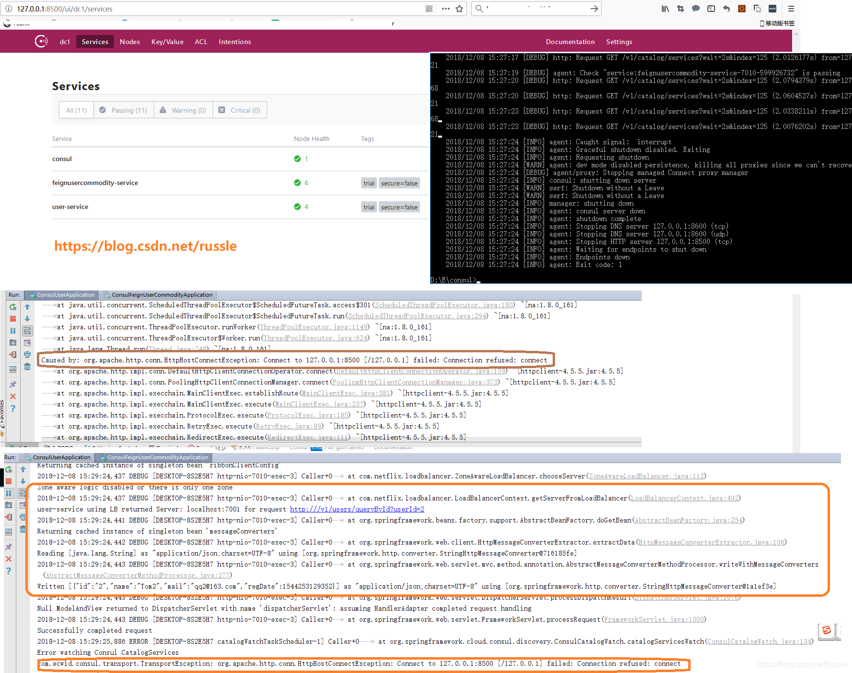Click the undo arrow toolbar icon

(x=727, y=9)
